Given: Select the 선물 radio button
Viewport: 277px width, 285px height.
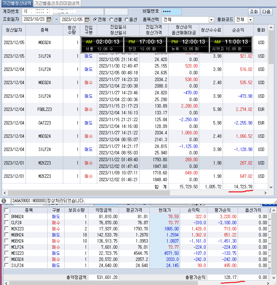Looking at the screenshot, I should (111, 19).
